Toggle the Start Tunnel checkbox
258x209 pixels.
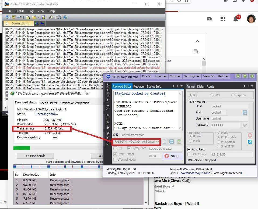(x=115, y=154)
